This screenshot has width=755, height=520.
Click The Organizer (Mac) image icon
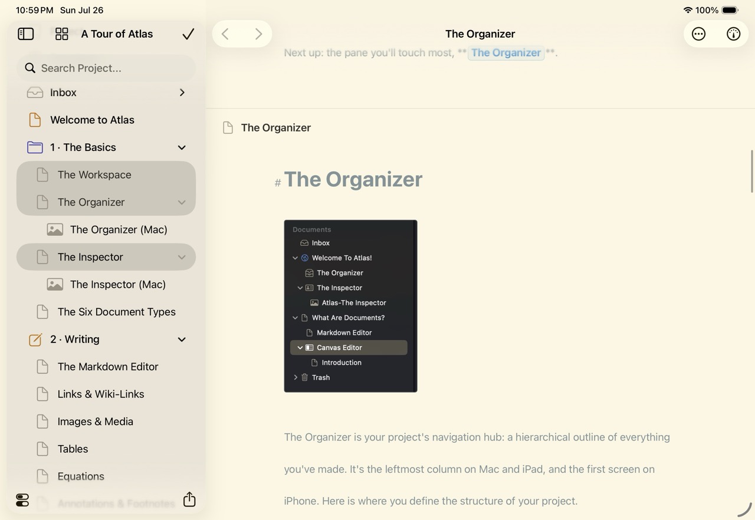55,230
